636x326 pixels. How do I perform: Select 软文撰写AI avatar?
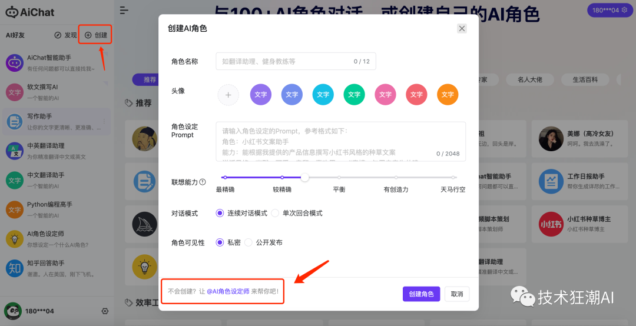15,92
